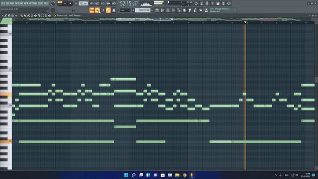Toggle loop recording button
The height and width of the screenshot is (179, 318).
coord(114,3)
